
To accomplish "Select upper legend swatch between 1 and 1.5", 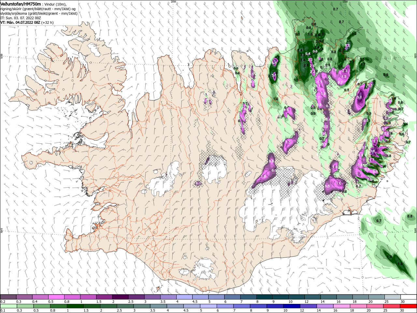I will 88,297.
